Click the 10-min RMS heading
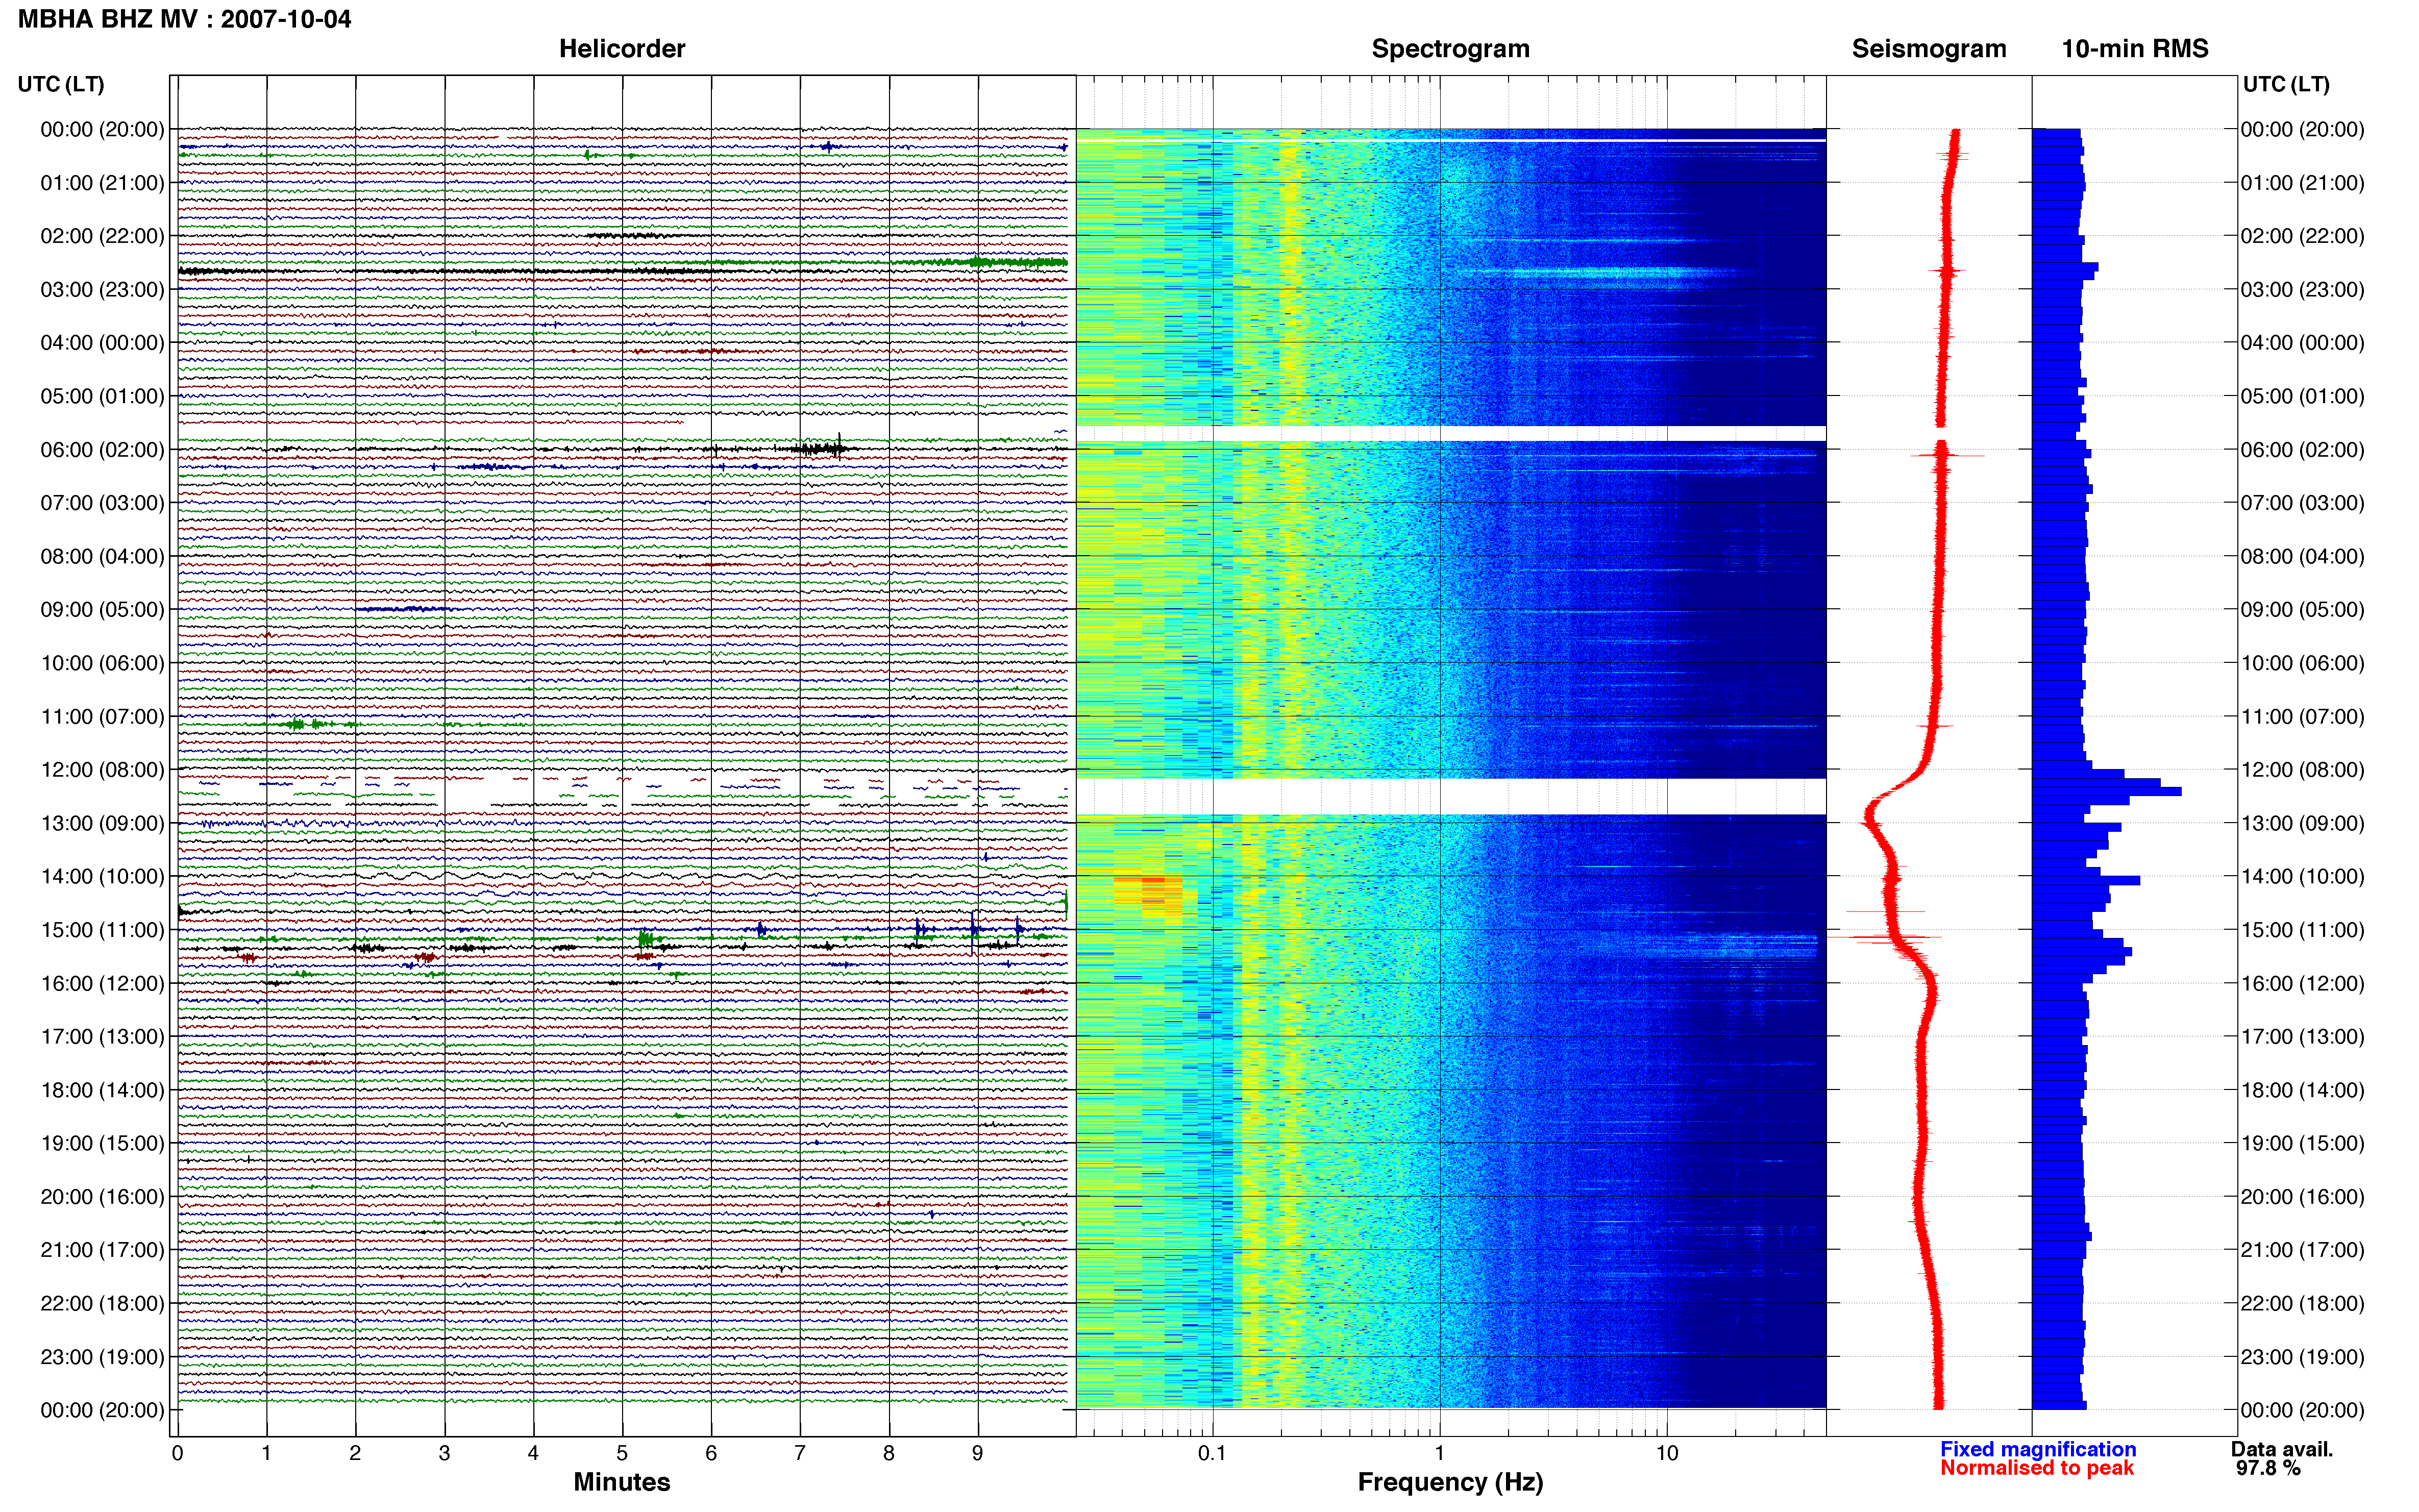Viewport: 2419px width, 1512px height. 2134,49
